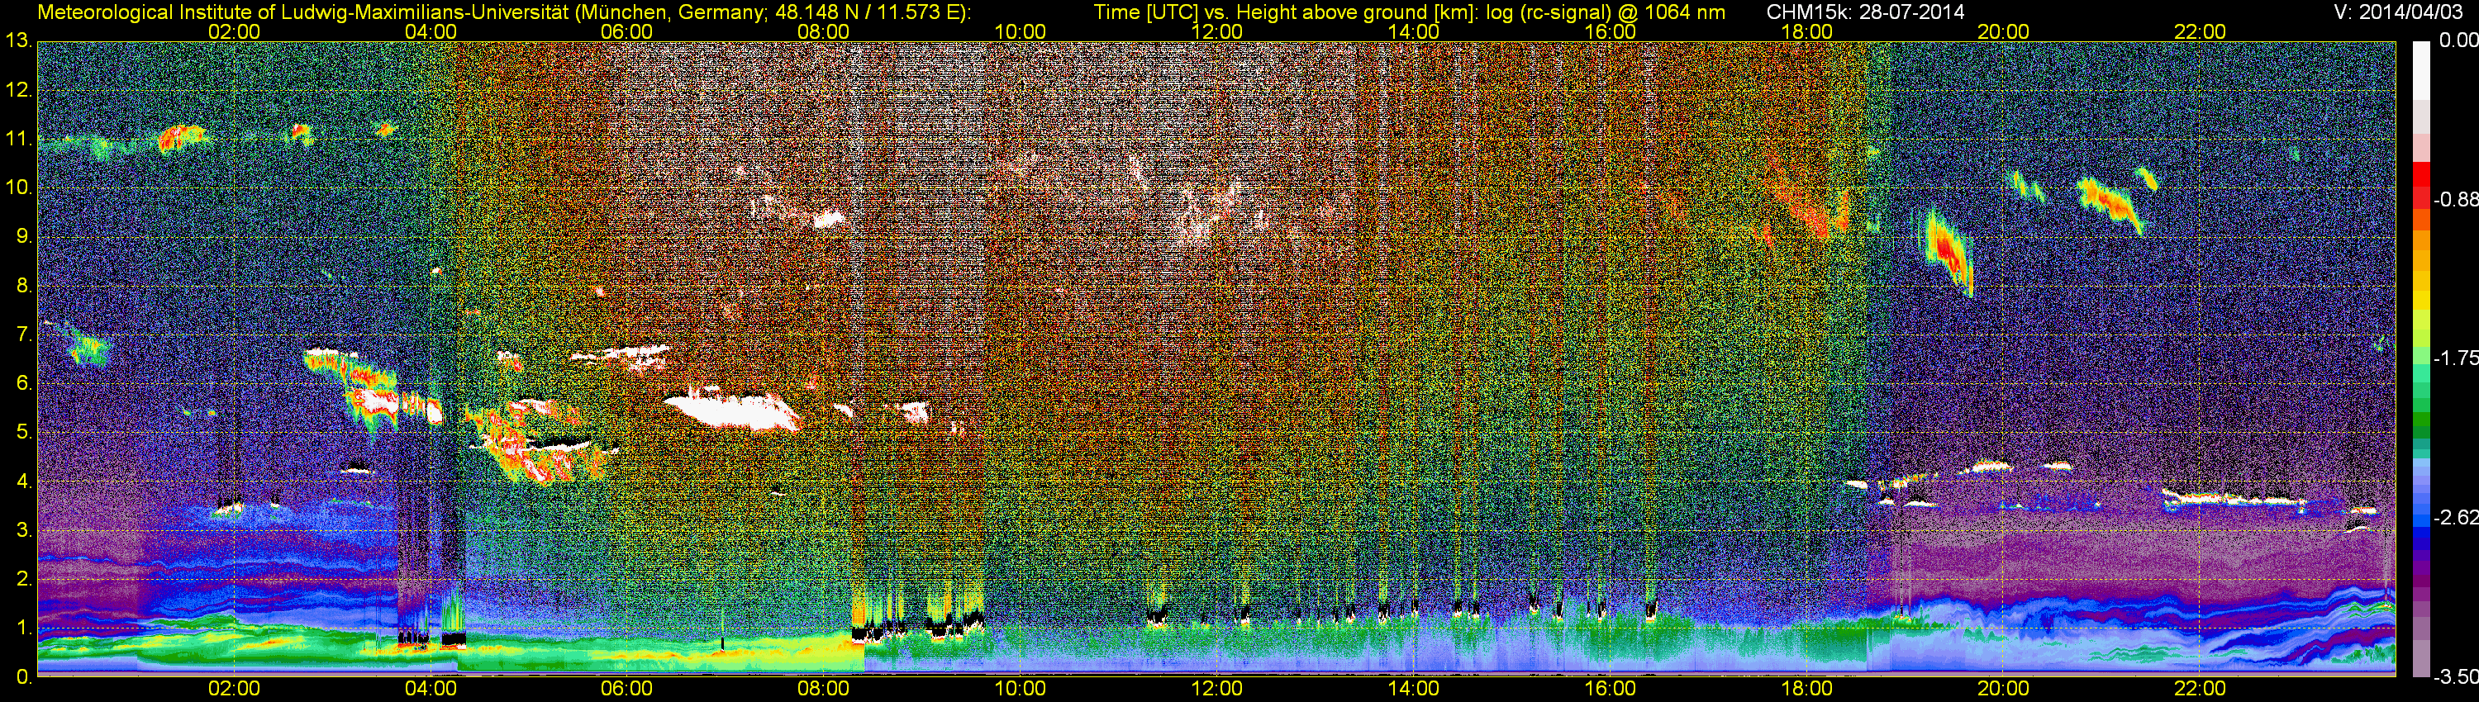Select the -0.88 value on the color scale
This screenshot has height=702, width=2479.
(2455, 200)
